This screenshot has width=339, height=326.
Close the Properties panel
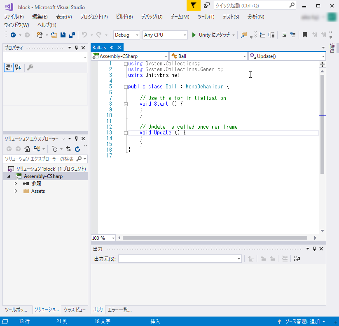[83, 48]
